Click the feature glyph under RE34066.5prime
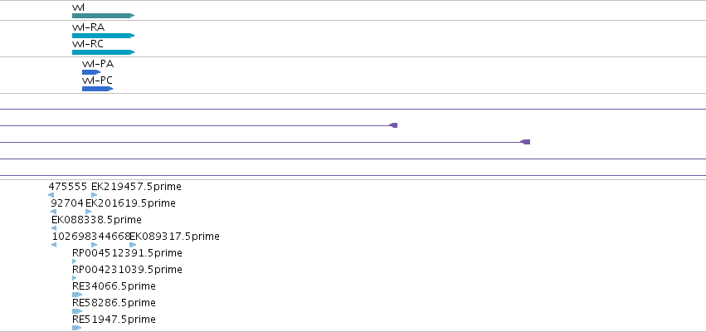The width and height of the screenshot is (706, 332). [77, 295]
